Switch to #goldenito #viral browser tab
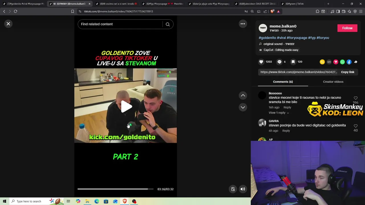The height and width of the screenshot is (205, 365). pyautogui.click(x=24, y=4)
